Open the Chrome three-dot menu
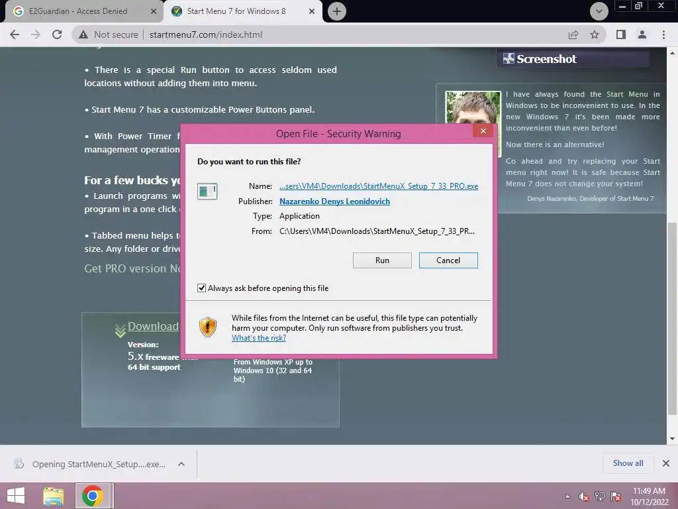678x509 pixels. (663, 34)
